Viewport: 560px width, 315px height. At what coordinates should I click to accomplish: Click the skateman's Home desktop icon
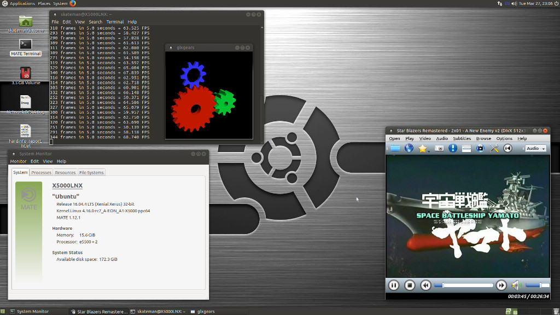pos(26,24)
